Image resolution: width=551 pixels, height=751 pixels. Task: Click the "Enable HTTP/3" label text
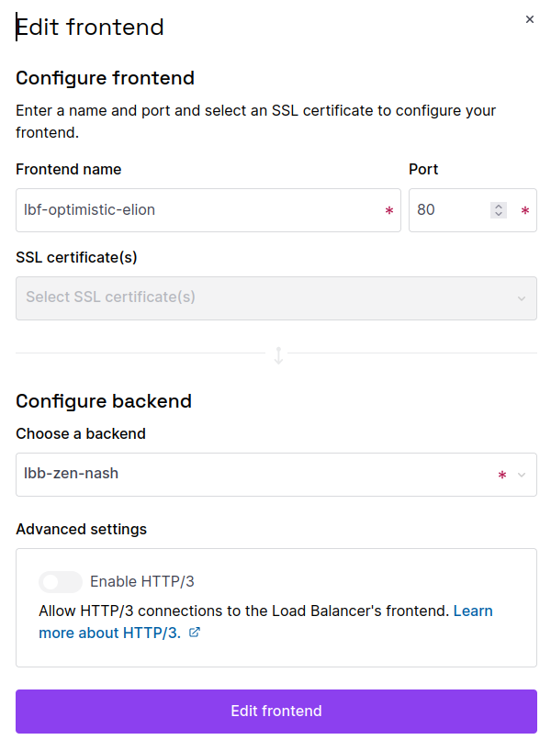(142, 582)
